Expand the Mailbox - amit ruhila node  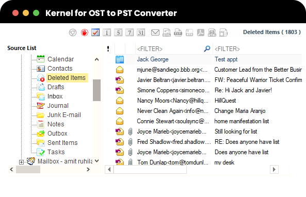21,162
